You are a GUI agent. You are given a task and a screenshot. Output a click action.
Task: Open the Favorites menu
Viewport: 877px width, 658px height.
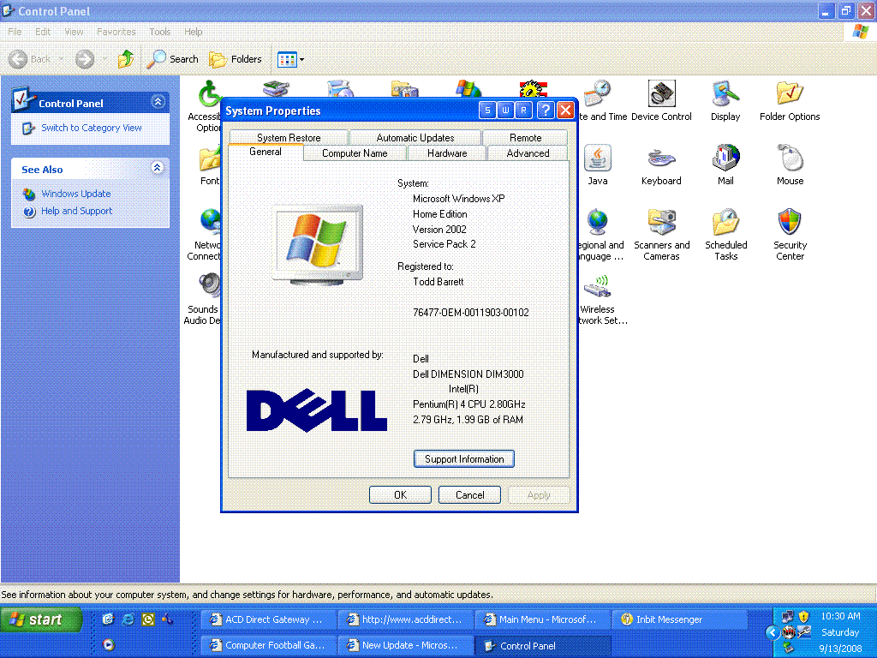[x=116, y=32]
